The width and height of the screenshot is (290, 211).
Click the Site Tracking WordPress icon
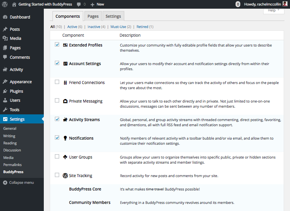point(65,176)
